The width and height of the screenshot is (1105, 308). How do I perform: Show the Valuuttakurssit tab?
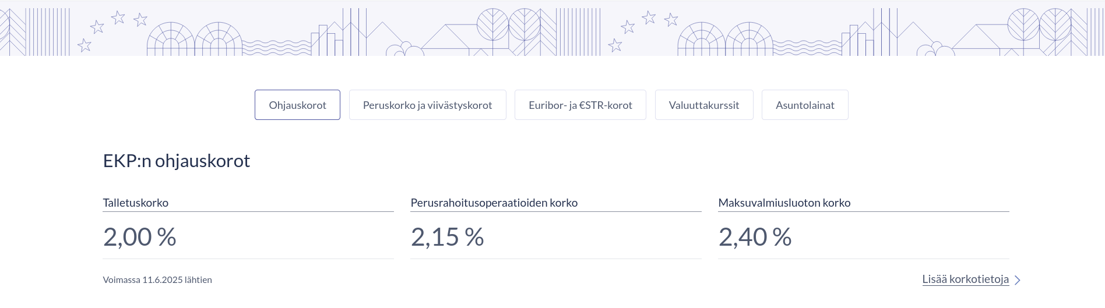pos(703,105)
